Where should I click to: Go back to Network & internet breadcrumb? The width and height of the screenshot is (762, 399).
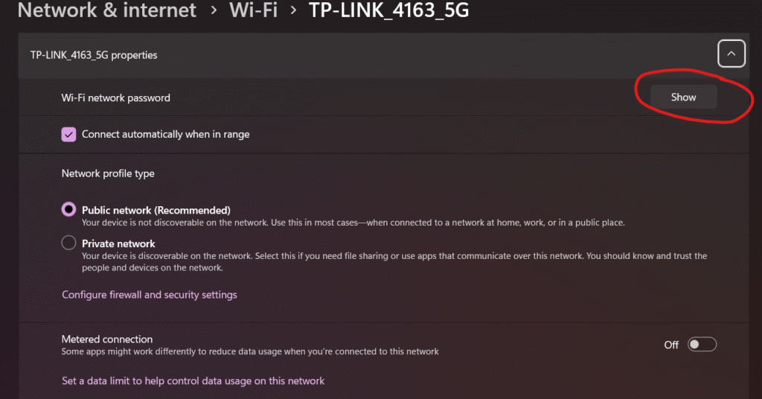pos(106,10)
